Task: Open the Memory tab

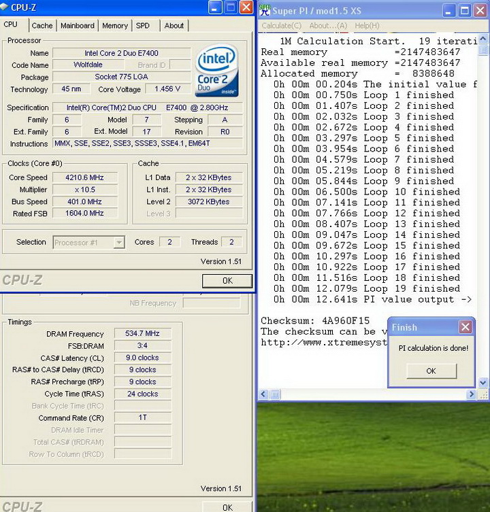Action: (115, 25)
